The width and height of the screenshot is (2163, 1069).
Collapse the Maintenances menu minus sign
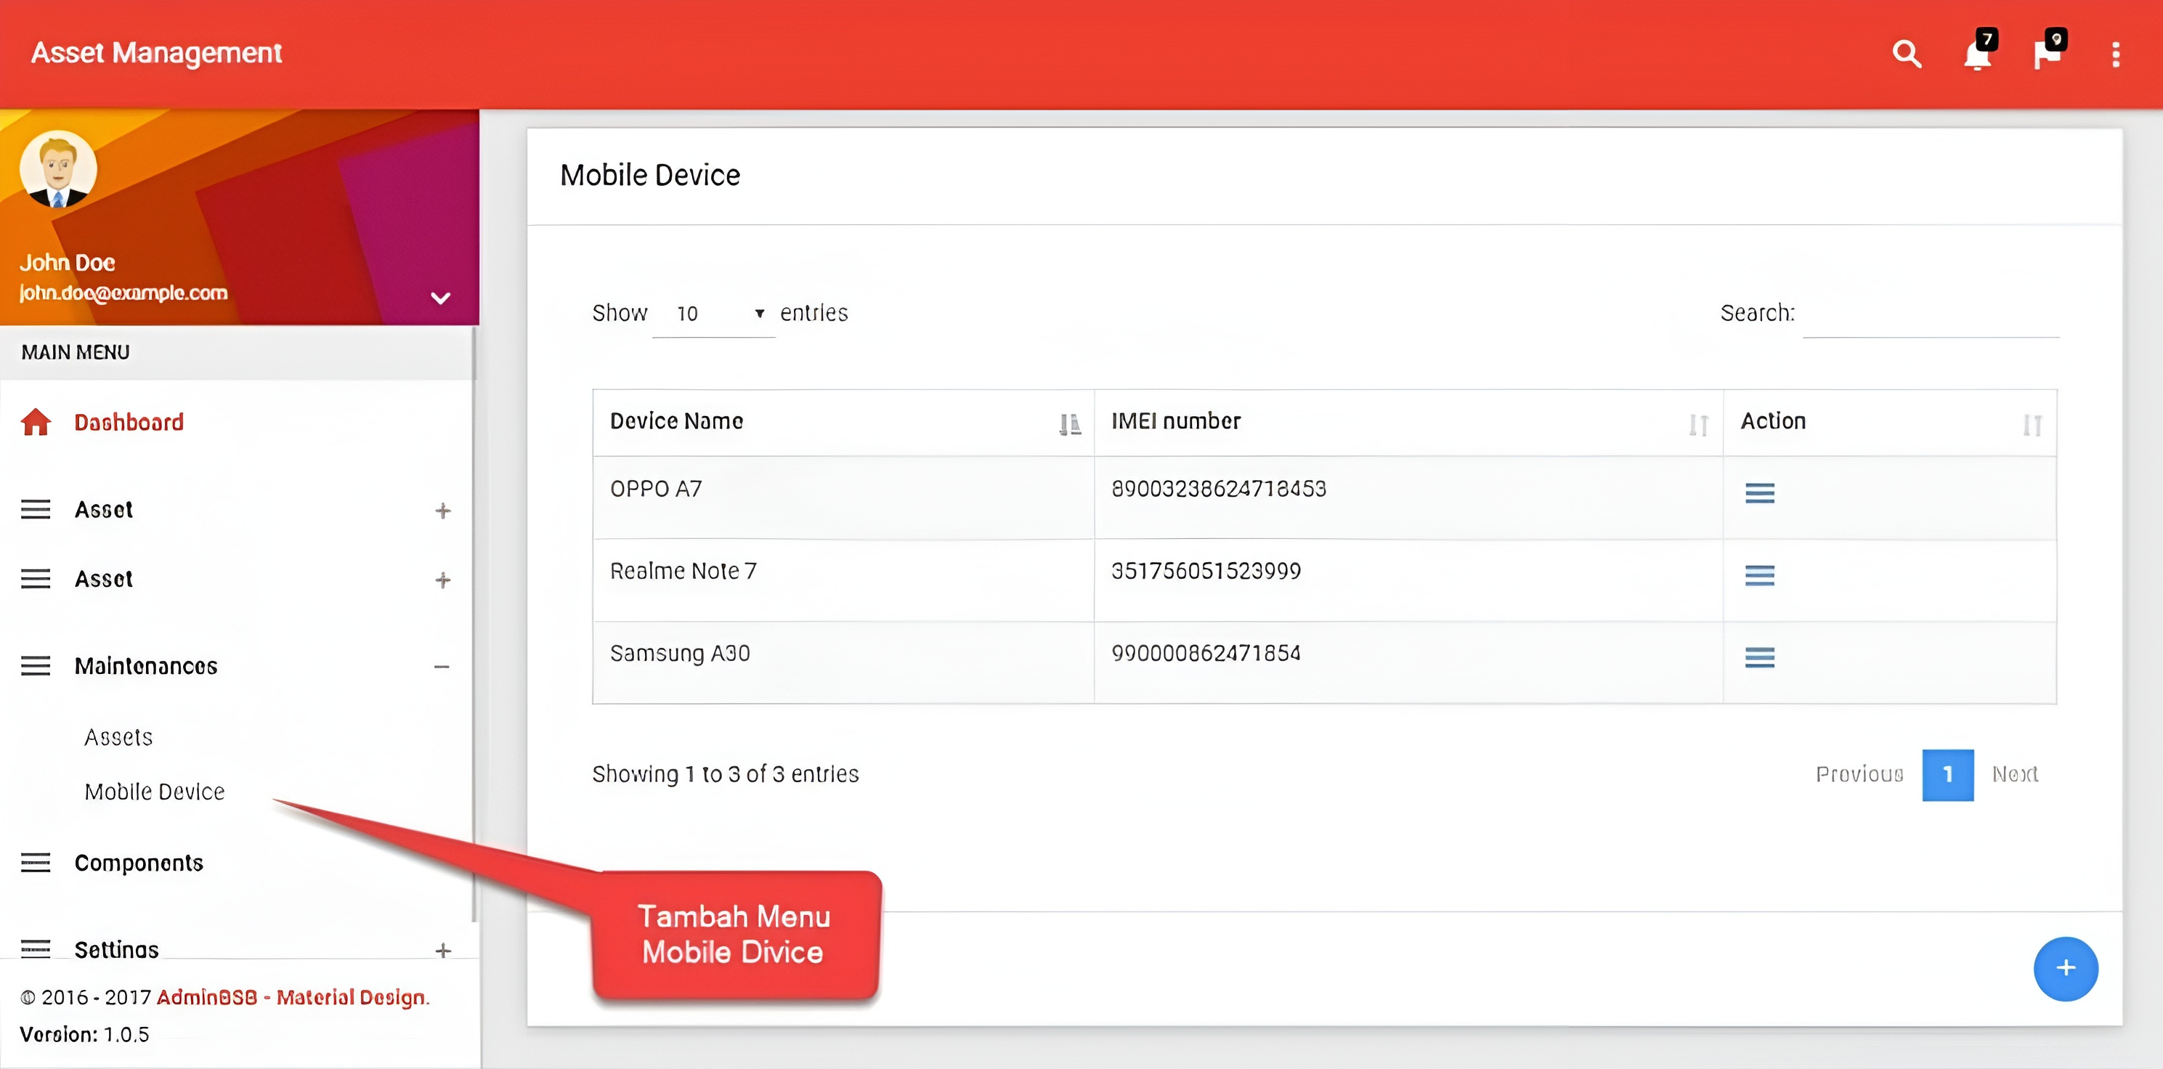(442, 667)
